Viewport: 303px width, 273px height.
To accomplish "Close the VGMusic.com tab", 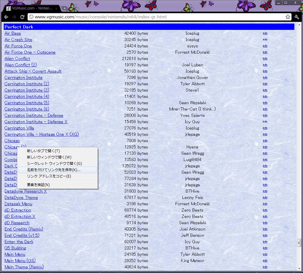I will tap(57, 8).
